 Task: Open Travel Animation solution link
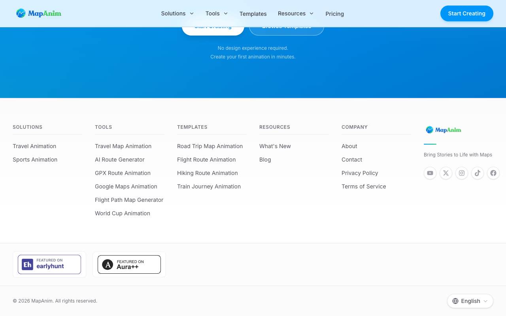tap(34, 146)
